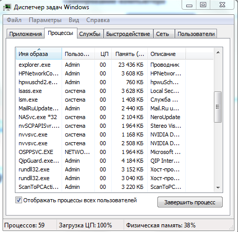This screenshot has width=238, height=232.
Task: Open the Вид menu
Action: coord(74,20)
